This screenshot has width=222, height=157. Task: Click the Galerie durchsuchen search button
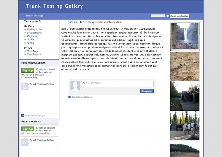[x=179, y=16]
